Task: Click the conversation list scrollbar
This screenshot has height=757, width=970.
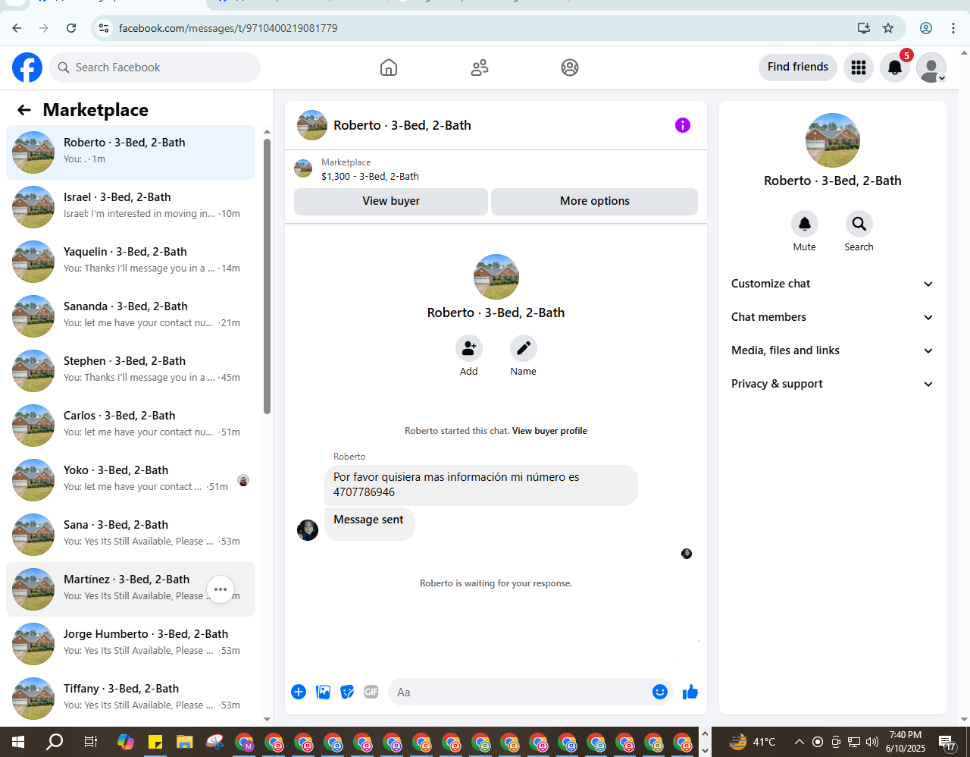Action: 267,276
